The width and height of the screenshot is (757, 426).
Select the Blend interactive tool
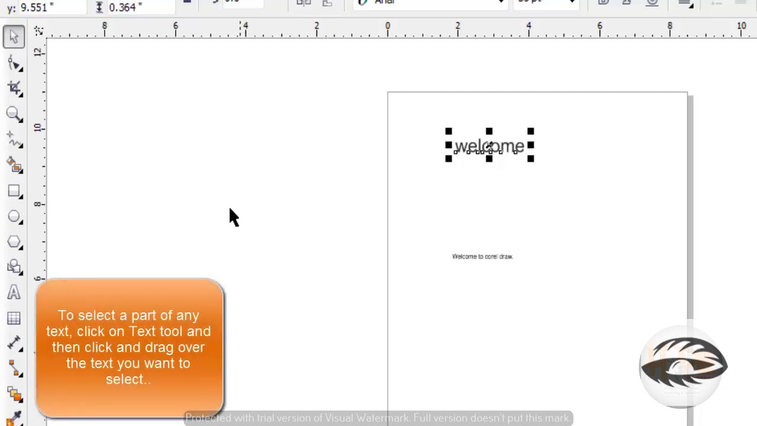(14, 394)
